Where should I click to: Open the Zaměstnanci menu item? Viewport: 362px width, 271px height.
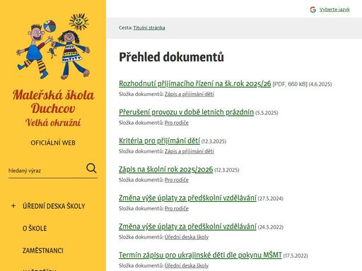click(43, 251)
